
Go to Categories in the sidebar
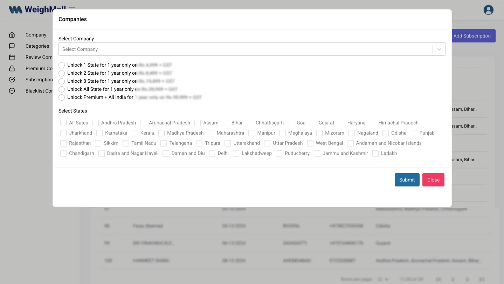click(37, 46)
